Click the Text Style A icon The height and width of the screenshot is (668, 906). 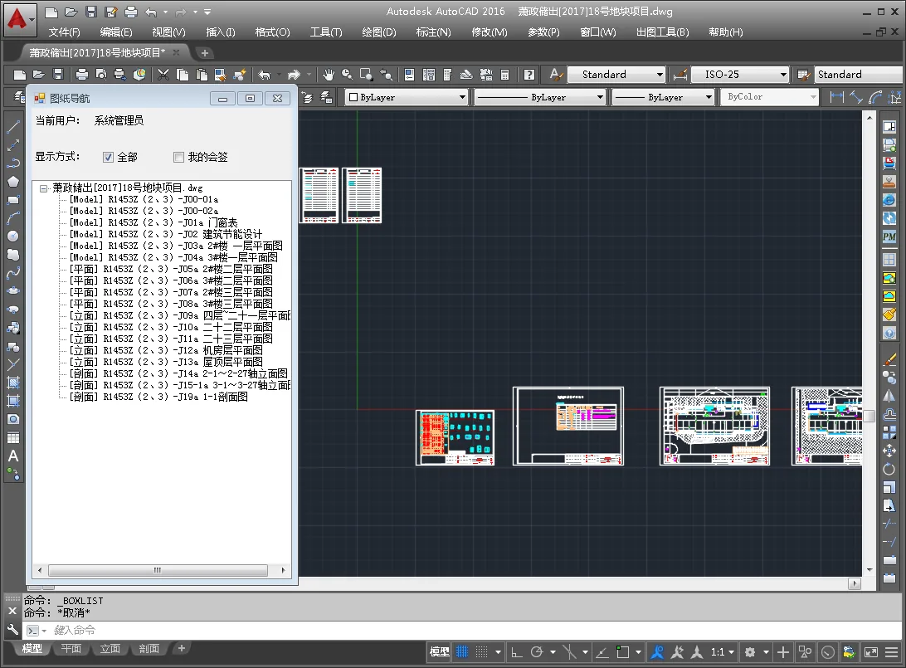556,75
